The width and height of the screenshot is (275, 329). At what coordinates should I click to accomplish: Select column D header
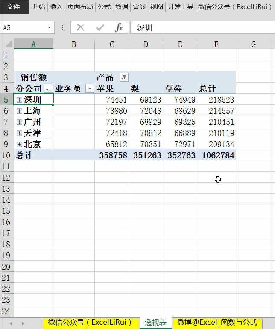[x=146, y=44]
